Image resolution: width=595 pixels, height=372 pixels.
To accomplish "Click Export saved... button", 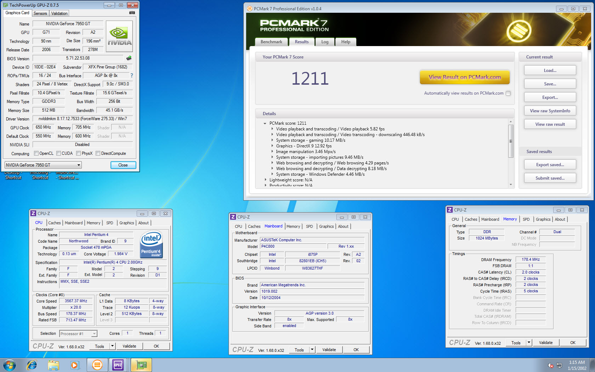I will pos(550,165).
